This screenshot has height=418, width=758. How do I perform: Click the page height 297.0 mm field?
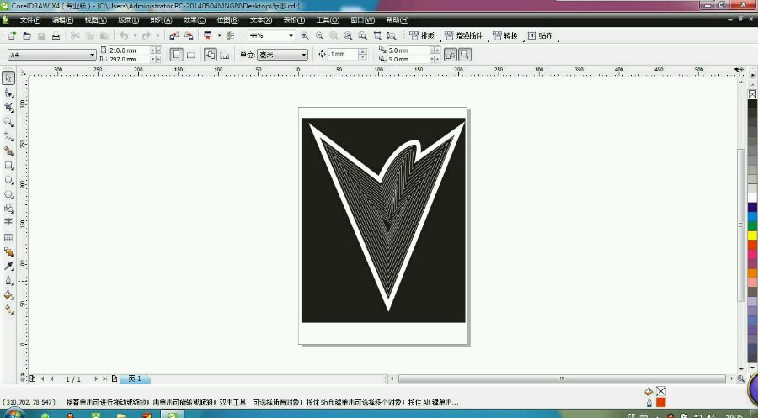(x=129, y=59)
